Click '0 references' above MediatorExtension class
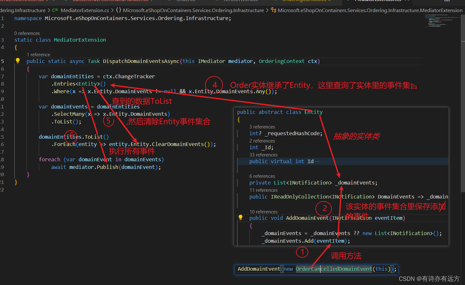 click(27, 33)
